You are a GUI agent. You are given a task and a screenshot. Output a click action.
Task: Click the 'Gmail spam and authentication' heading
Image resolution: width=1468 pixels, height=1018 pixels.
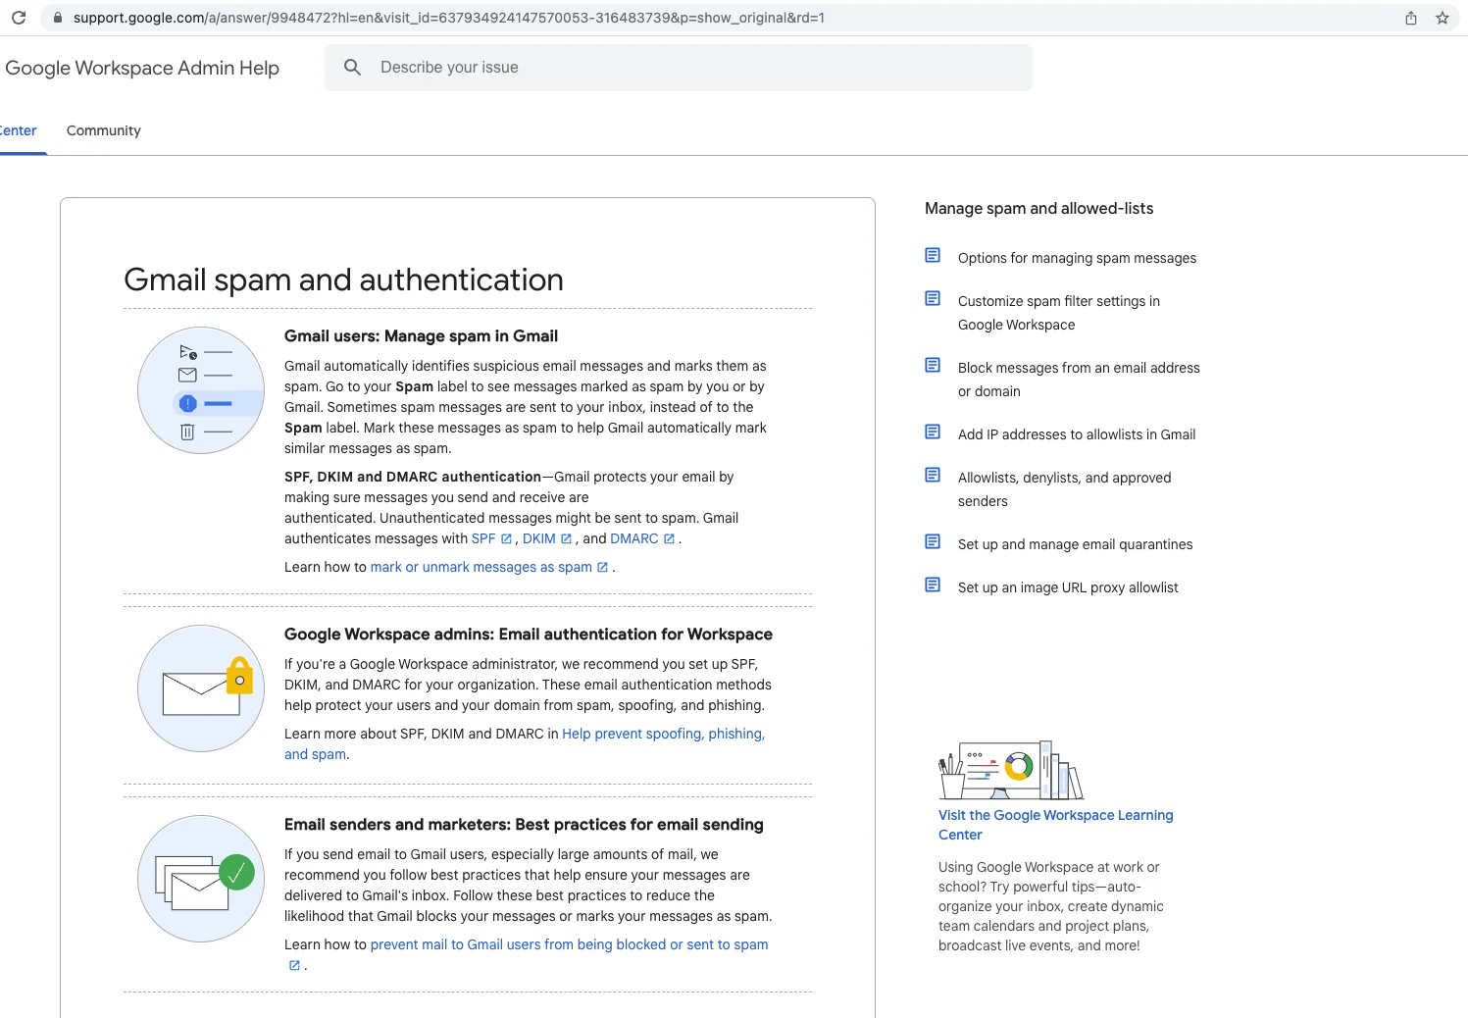pos(343,280)
